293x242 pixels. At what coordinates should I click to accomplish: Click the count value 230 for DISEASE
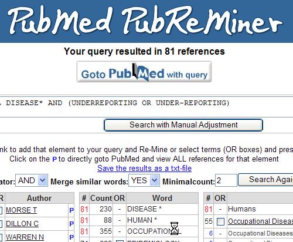(x=105, y=209)
